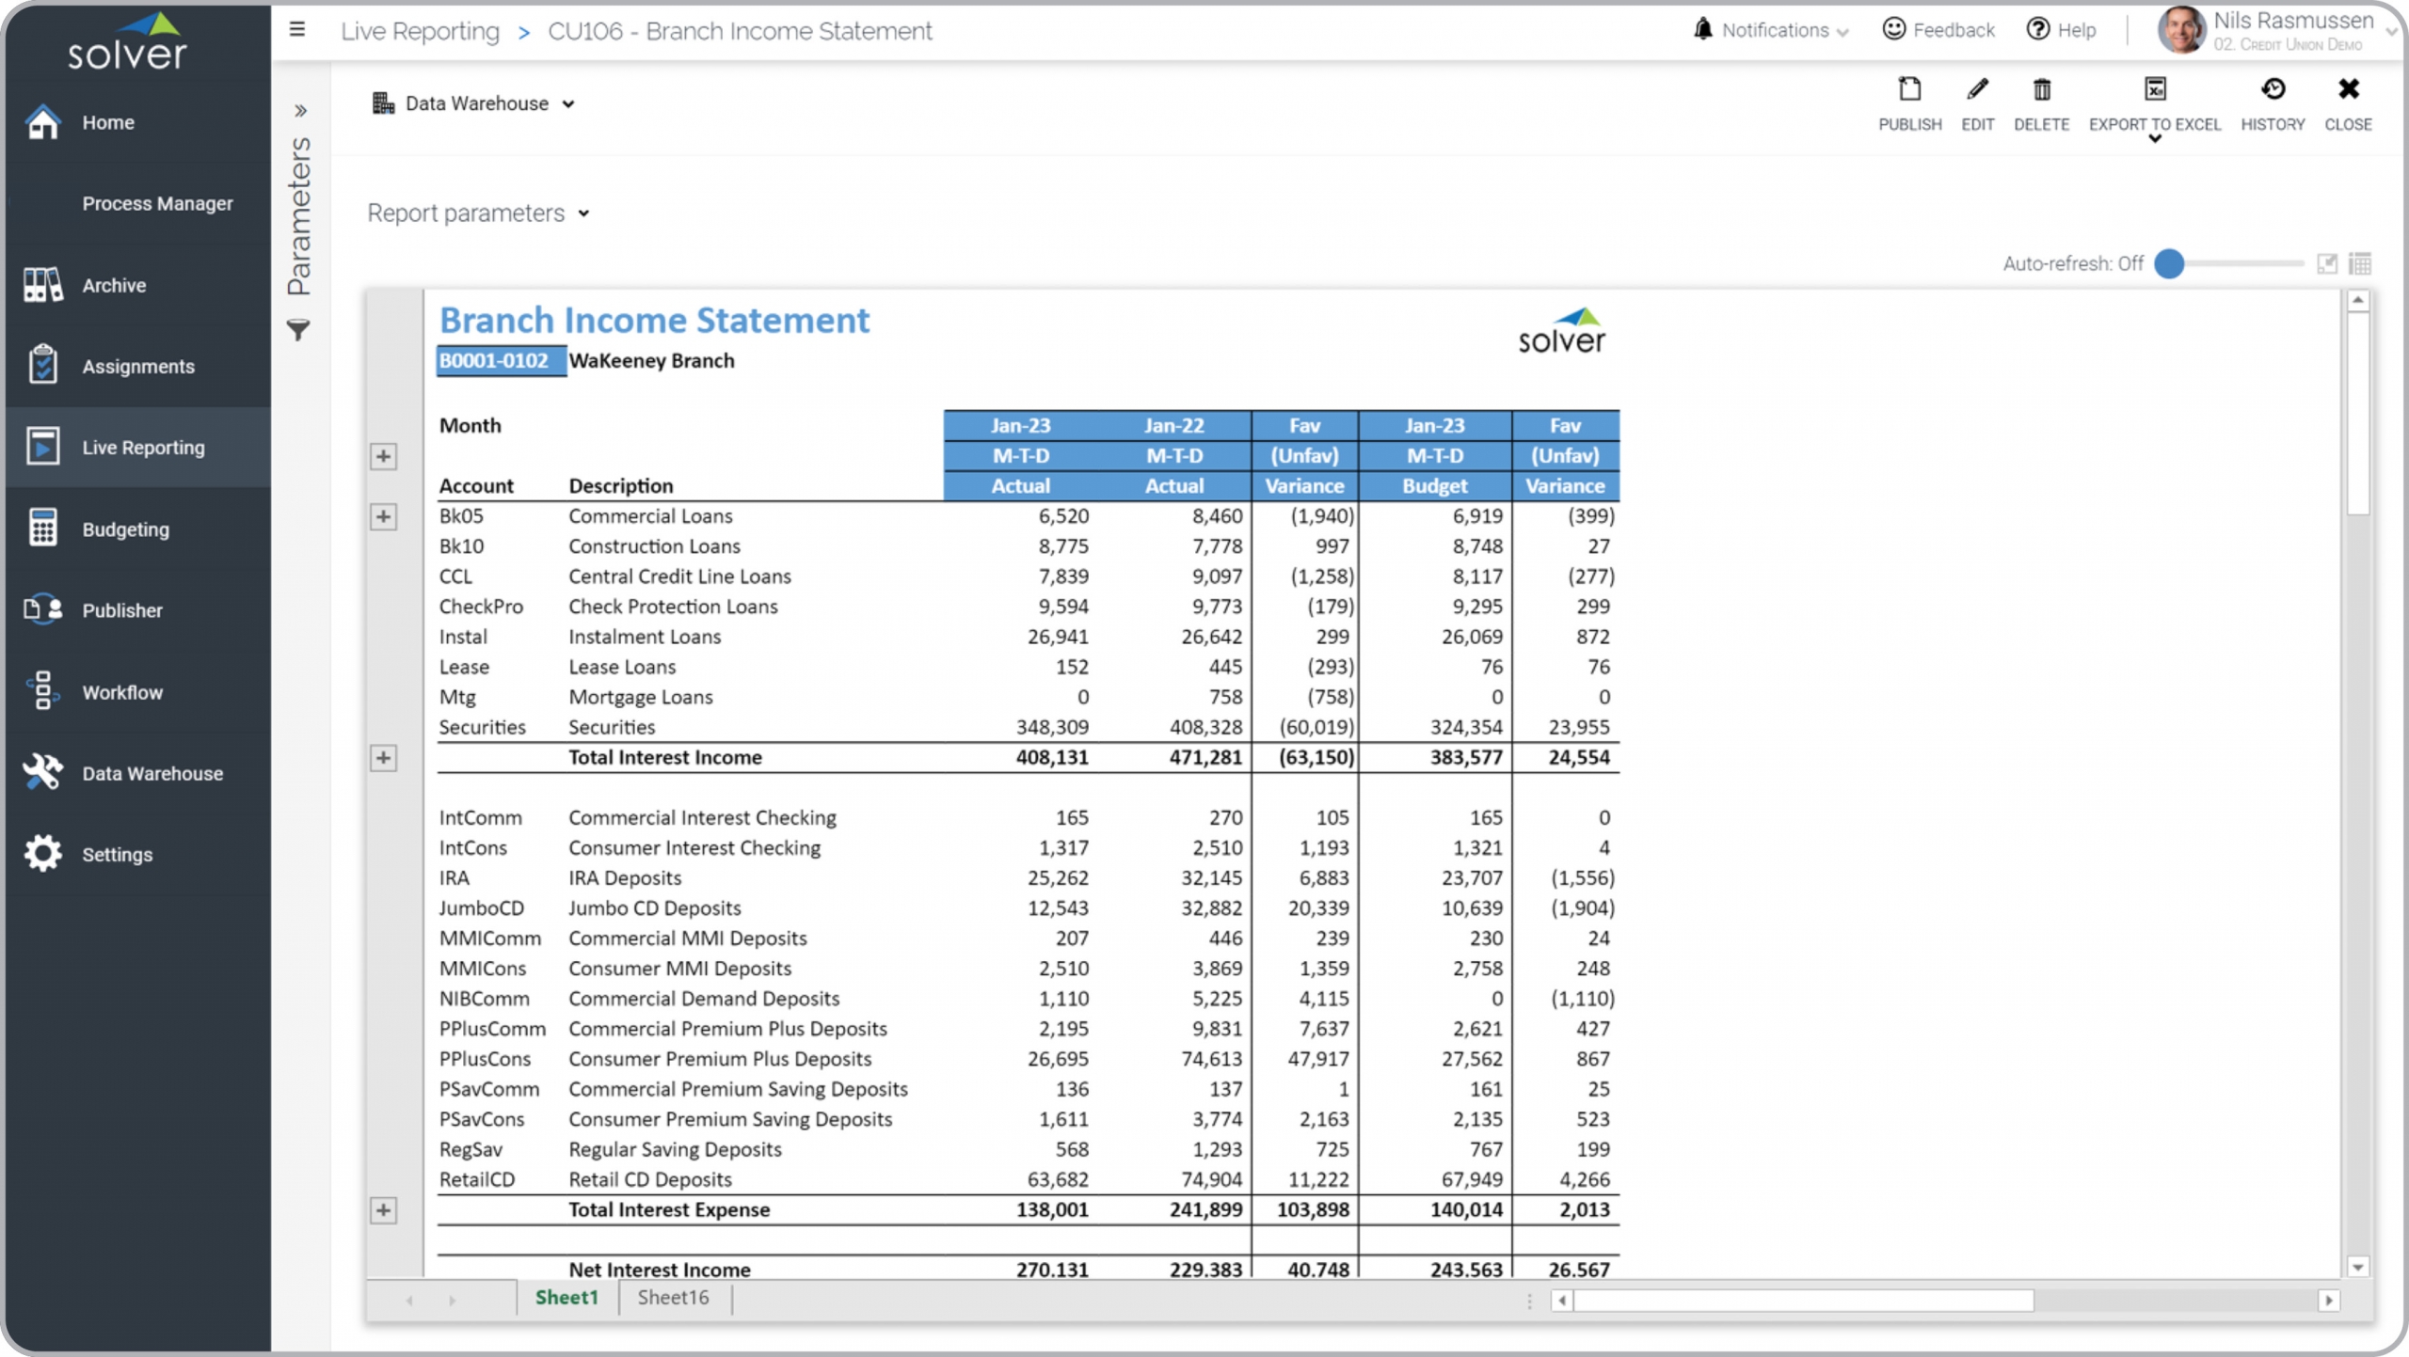This screenshot has height=1357, width=2409.
Task: Click the Publish report icon
Action: click(x=1909, y=90)
